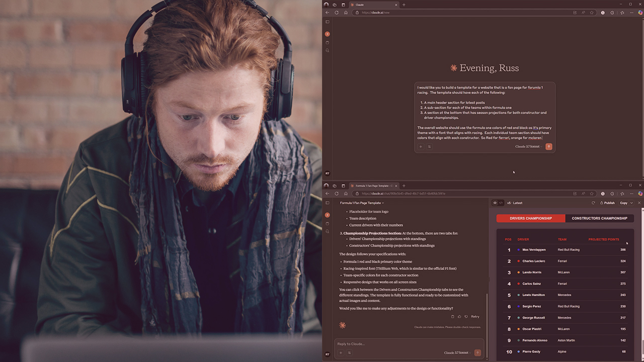
Task: Refresh the artifact preview panel
Action: pos(593,203)
